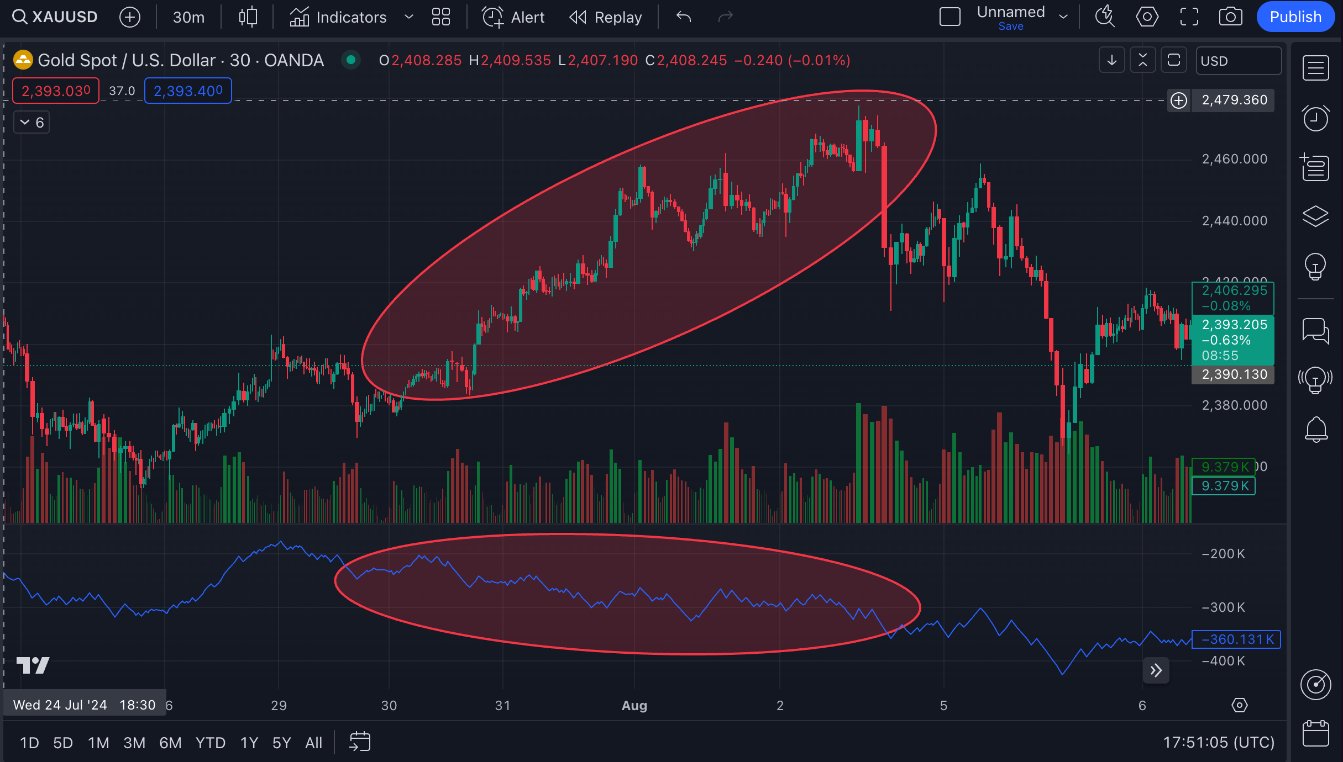The width and height of the screenshot is (1343, 762).
Task: Open Indicators favorites dropdown arrow
Action: [409, 17]
